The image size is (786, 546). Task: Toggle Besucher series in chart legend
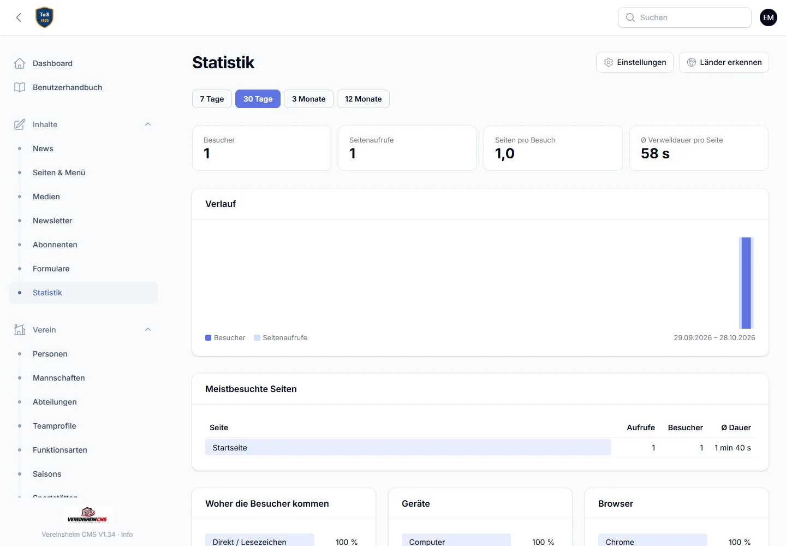pos(225,338)
